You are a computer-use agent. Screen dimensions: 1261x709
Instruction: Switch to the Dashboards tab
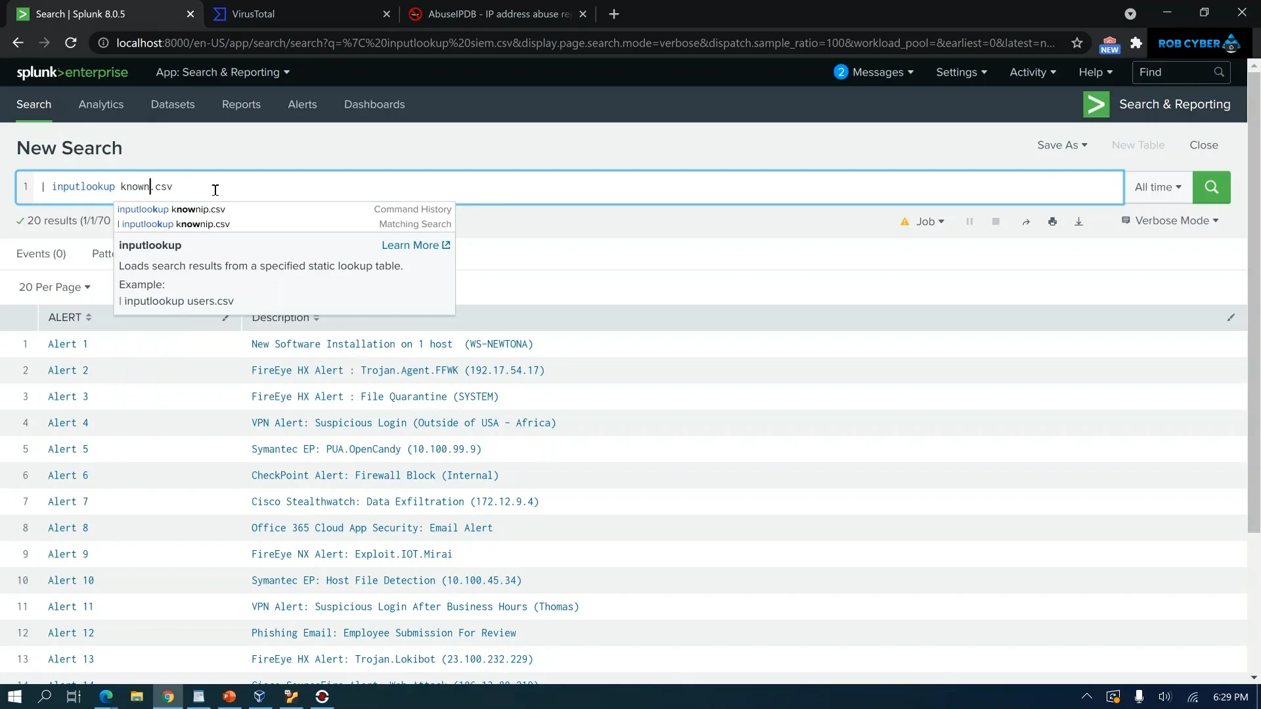pyautogui.click(x=374, y=104)
